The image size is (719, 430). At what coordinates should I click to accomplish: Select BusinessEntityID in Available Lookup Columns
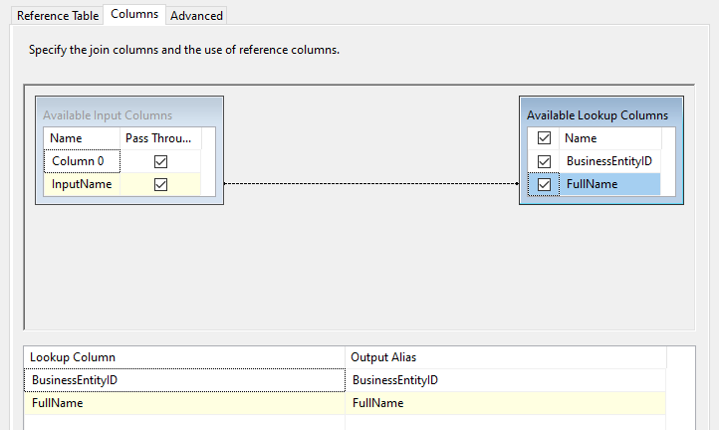click(609, 161)
